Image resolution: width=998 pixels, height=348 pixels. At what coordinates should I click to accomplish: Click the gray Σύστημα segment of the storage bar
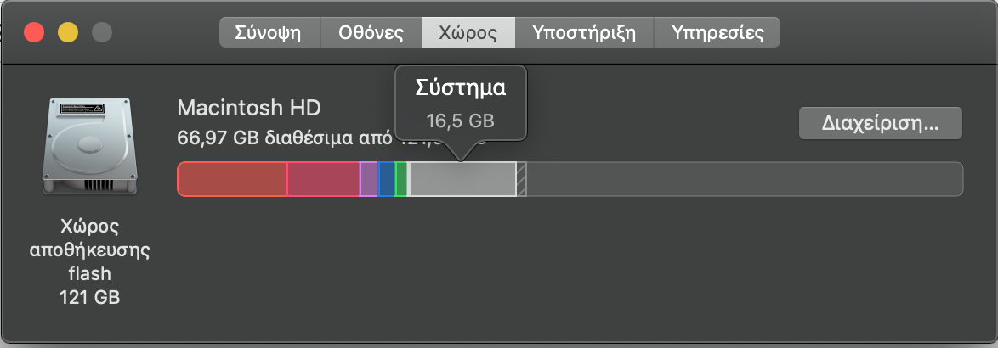pyautogui.click(x=463, y=179)
